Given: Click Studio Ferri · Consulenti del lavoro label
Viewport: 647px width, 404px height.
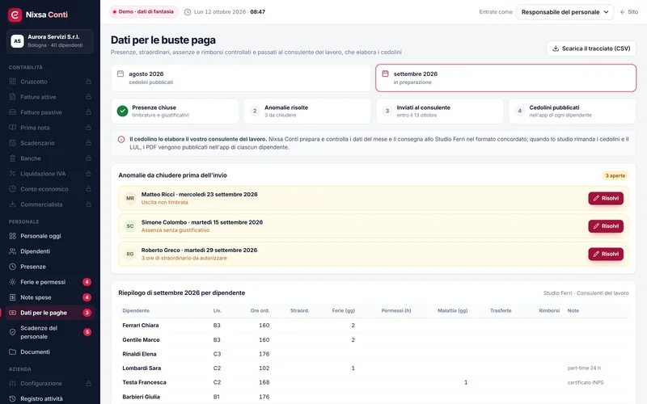Looking at the screenshot, I should coord(586,293).
